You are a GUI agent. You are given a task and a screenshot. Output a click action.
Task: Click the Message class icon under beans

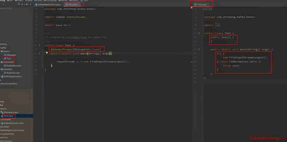pyautogui.click(x=5, y=55)
